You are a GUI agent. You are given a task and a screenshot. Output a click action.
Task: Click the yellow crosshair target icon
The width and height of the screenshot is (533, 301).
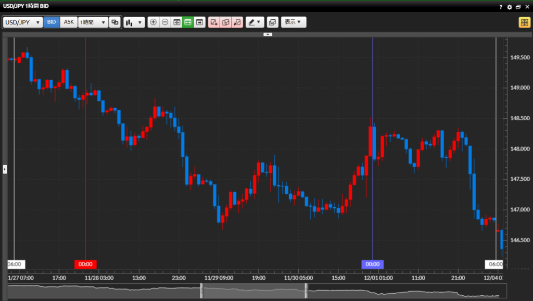[524, 22]
